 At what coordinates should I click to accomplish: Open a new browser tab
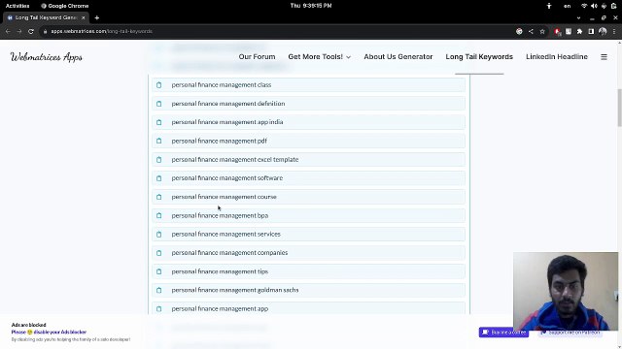97,17
